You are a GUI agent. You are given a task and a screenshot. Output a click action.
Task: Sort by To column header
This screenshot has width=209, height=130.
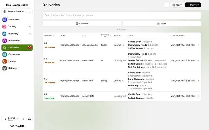pos(84,36)
